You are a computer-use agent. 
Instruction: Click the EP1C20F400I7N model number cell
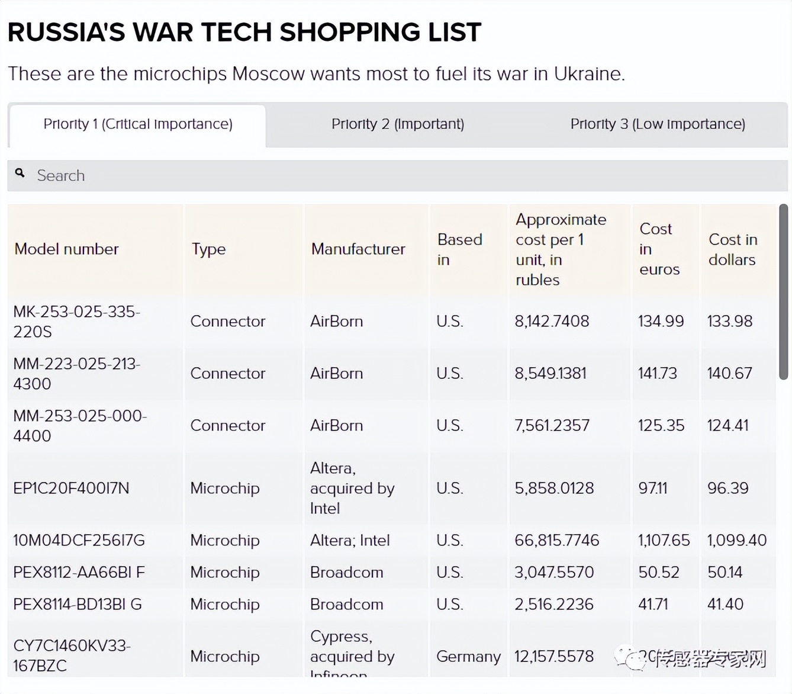tap(71, 489)
